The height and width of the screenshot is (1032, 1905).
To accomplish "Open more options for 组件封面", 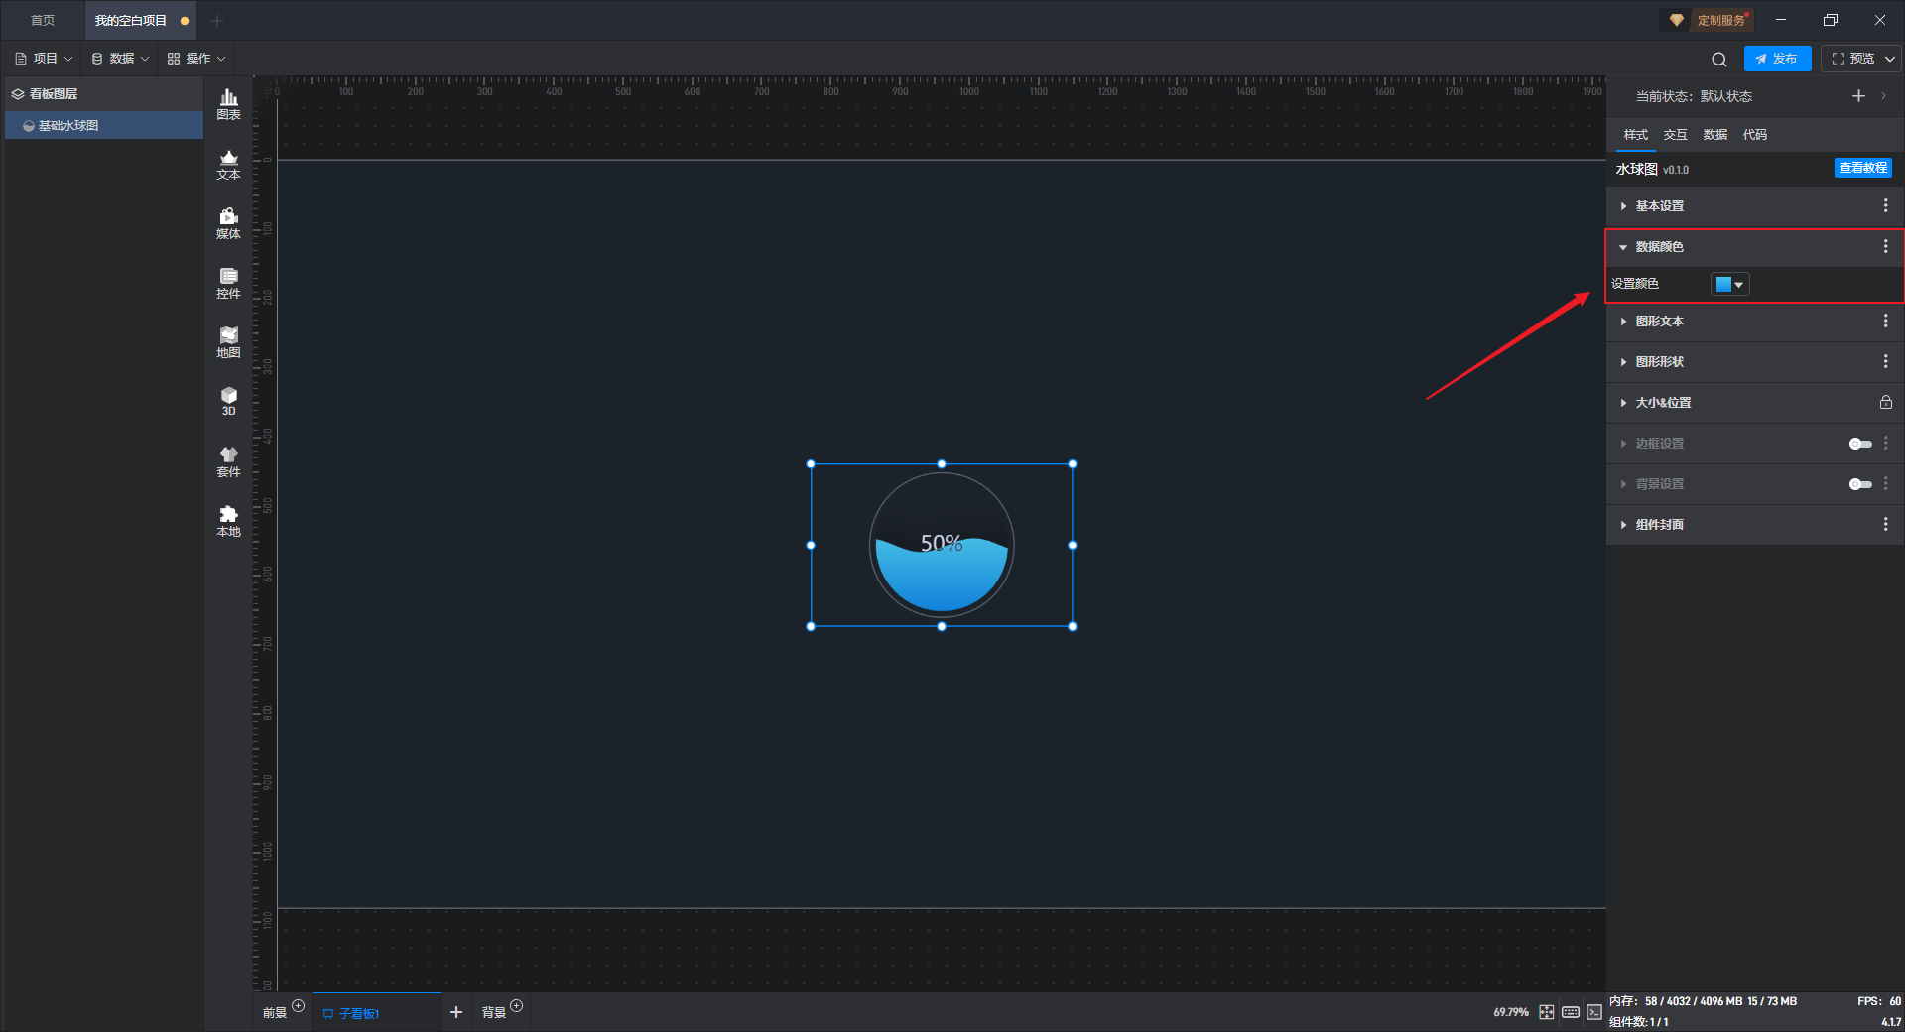I will coord(1885,524).
